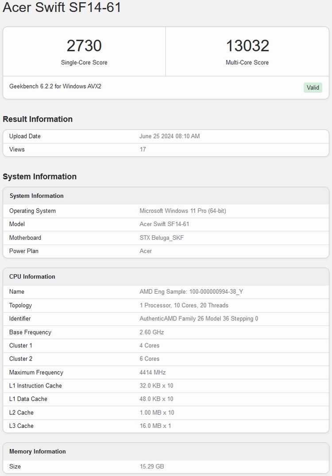Click the AMD Eng Sample CPU name value
This screenshot has height=476, width=332.
[x=191, y=292]
